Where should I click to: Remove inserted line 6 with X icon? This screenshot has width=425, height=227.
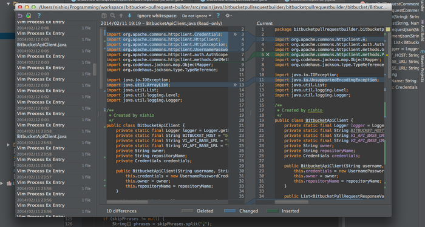268,54
